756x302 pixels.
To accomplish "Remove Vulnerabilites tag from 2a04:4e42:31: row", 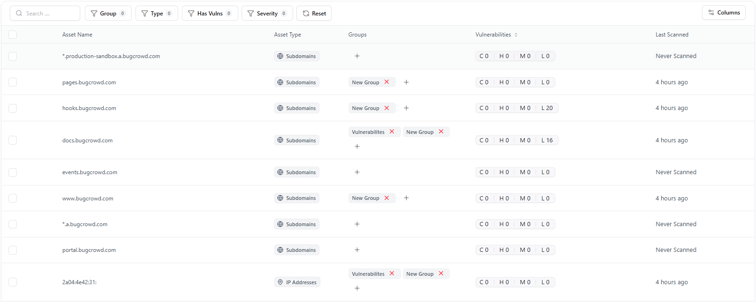I will point(392,273).
